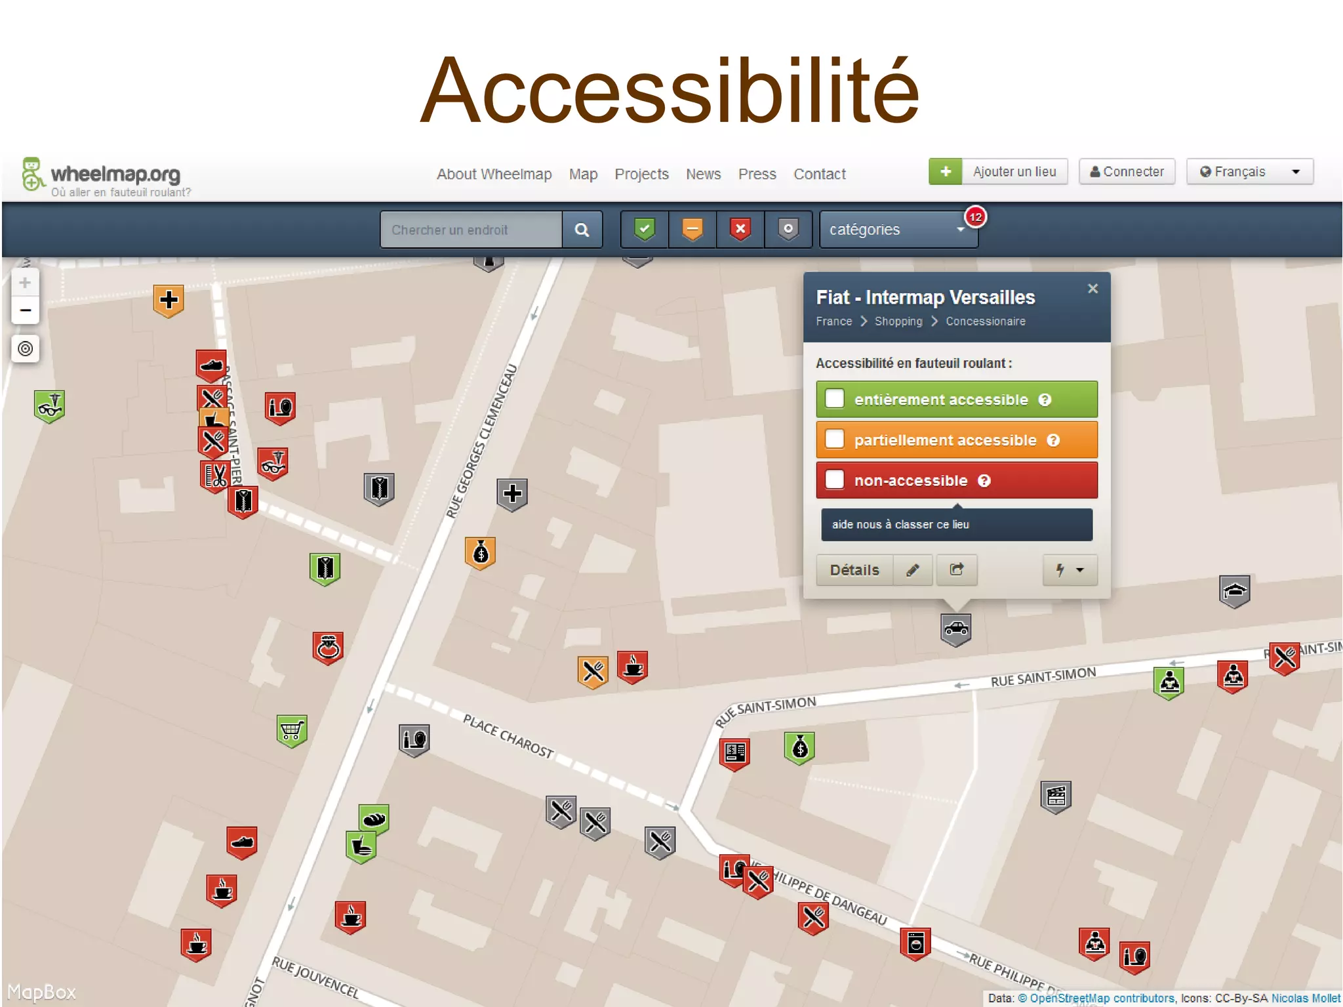The image size is (1343, 1007).
Task: Click the help icon beside 'partiellement accessible'
Action: tap(1053, 440)
